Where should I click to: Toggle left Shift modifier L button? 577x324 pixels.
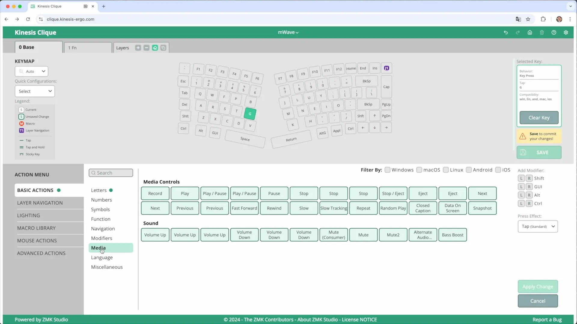pyautogui.click(x=521, y=178)
